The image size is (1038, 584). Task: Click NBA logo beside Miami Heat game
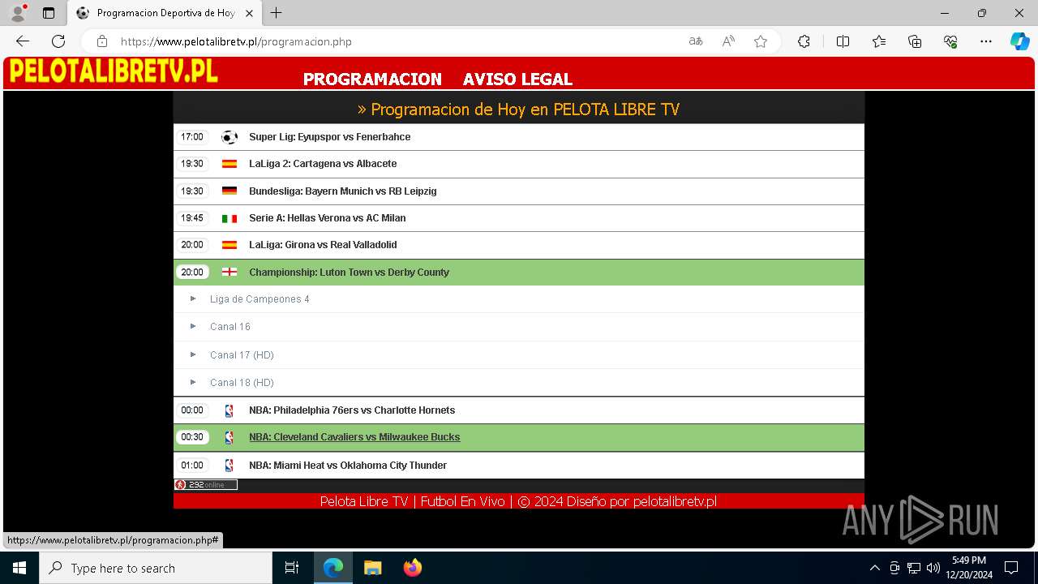(x=229, y=466)
